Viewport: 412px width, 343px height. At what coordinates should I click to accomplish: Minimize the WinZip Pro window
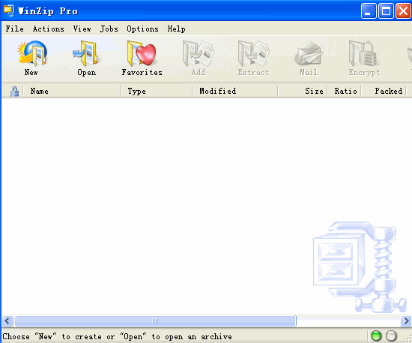(369, 11)
